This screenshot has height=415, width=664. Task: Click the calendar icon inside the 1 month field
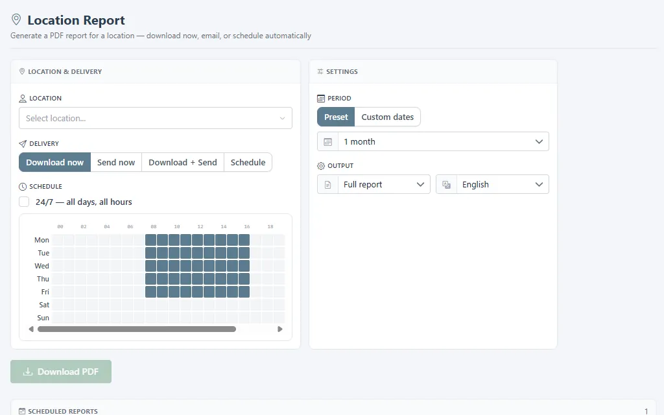point(327,142)
